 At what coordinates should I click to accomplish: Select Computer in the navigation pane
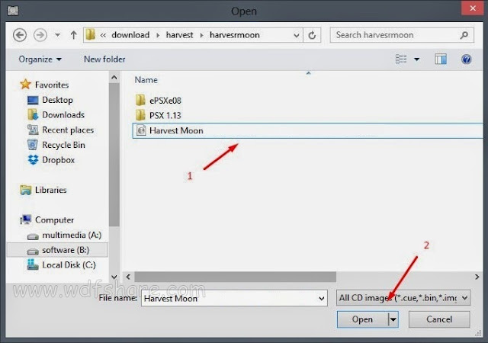tap(54, 220)
